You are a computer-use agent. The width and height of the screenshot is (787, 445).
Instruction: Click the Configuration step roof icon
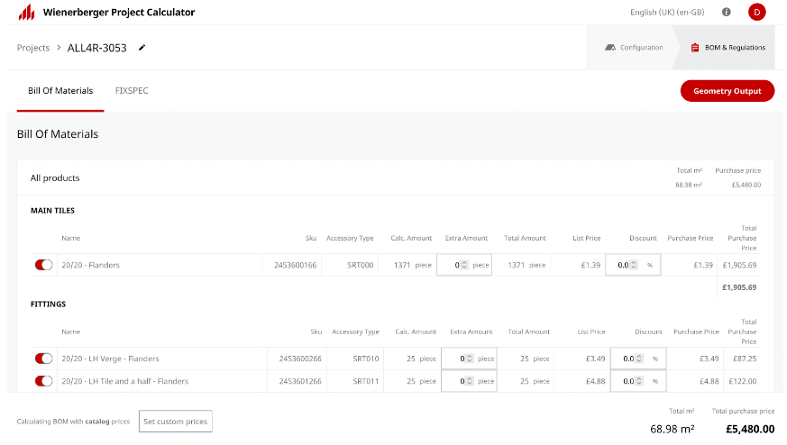610,48
